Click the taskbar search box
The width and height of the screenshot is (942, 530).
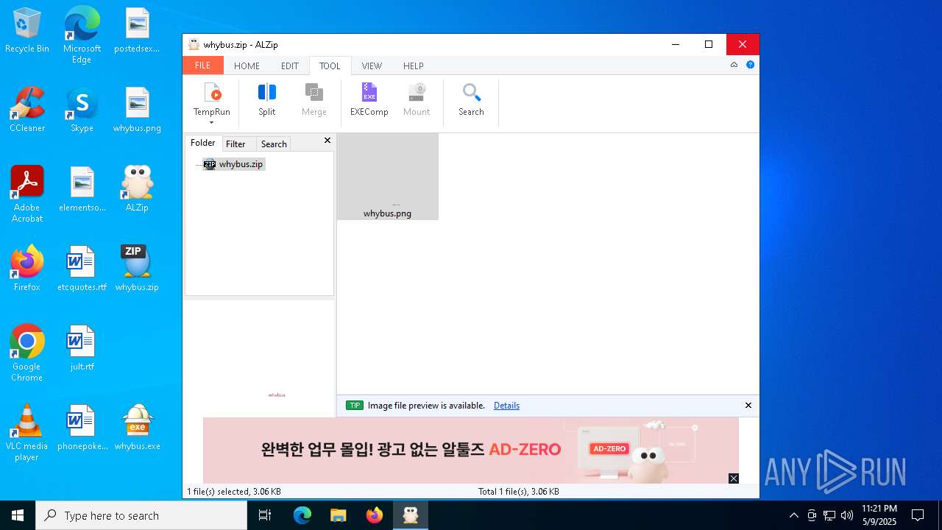(x=141, y=515)
